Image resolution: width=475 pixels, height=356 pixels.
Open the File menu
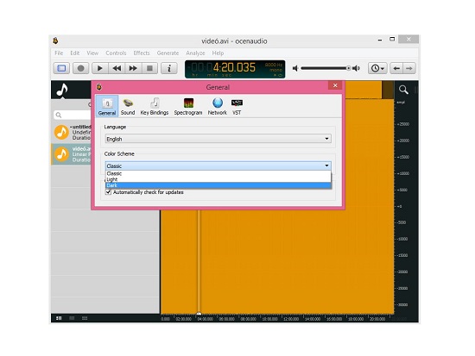click(59, 53)
